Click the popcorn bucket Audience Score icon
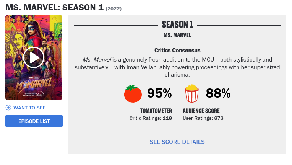This screenshot has height=165, width=292. pos(191,93)
